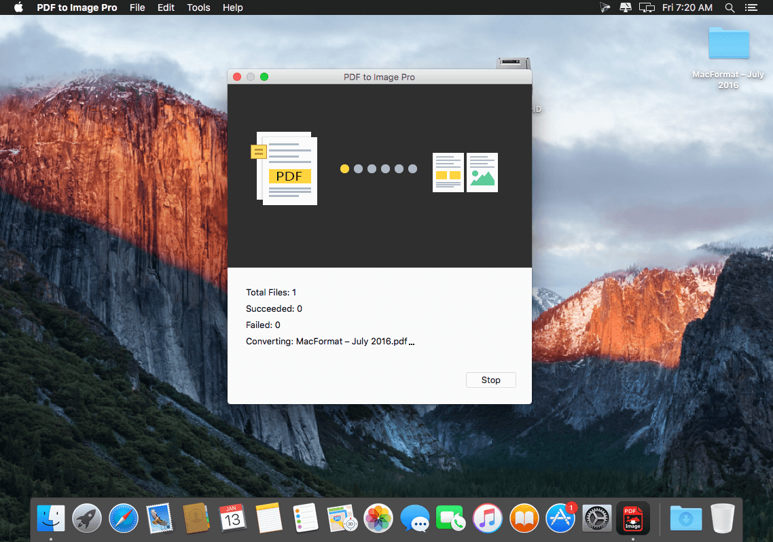Click the screen mirroring display icon
This screenshot has height=542, width=773.
(646, 7)
